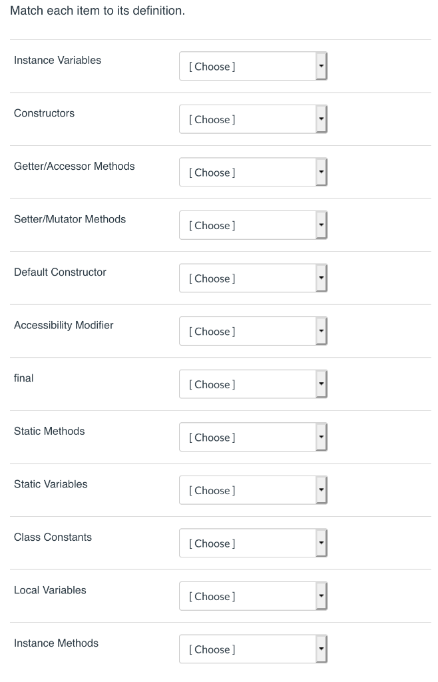
Task: Open the Instance Methods dropdown
Action: click(x=253, y=649)
